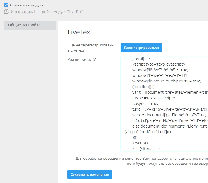The width and height of the screenshot is (208, 183).
Task: Click the opening {literal} comment line
Action: (137, 59)
